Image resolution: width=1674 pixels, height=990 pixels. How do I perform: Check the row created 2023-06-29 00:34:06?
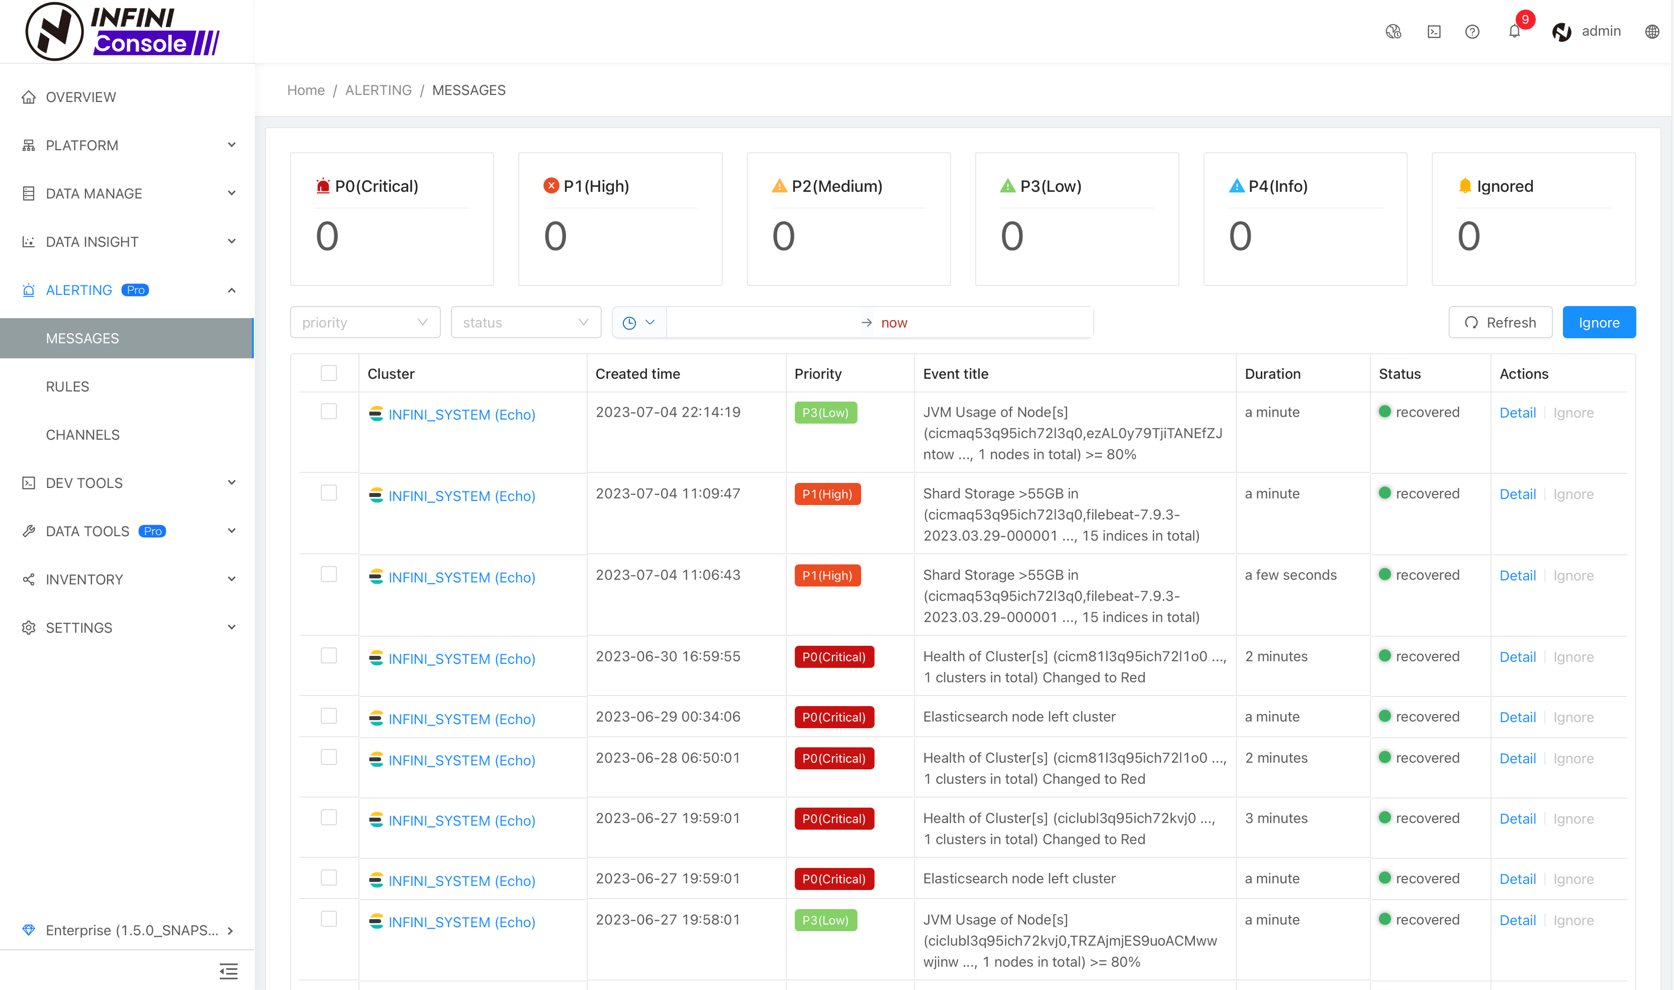point(329,716)
